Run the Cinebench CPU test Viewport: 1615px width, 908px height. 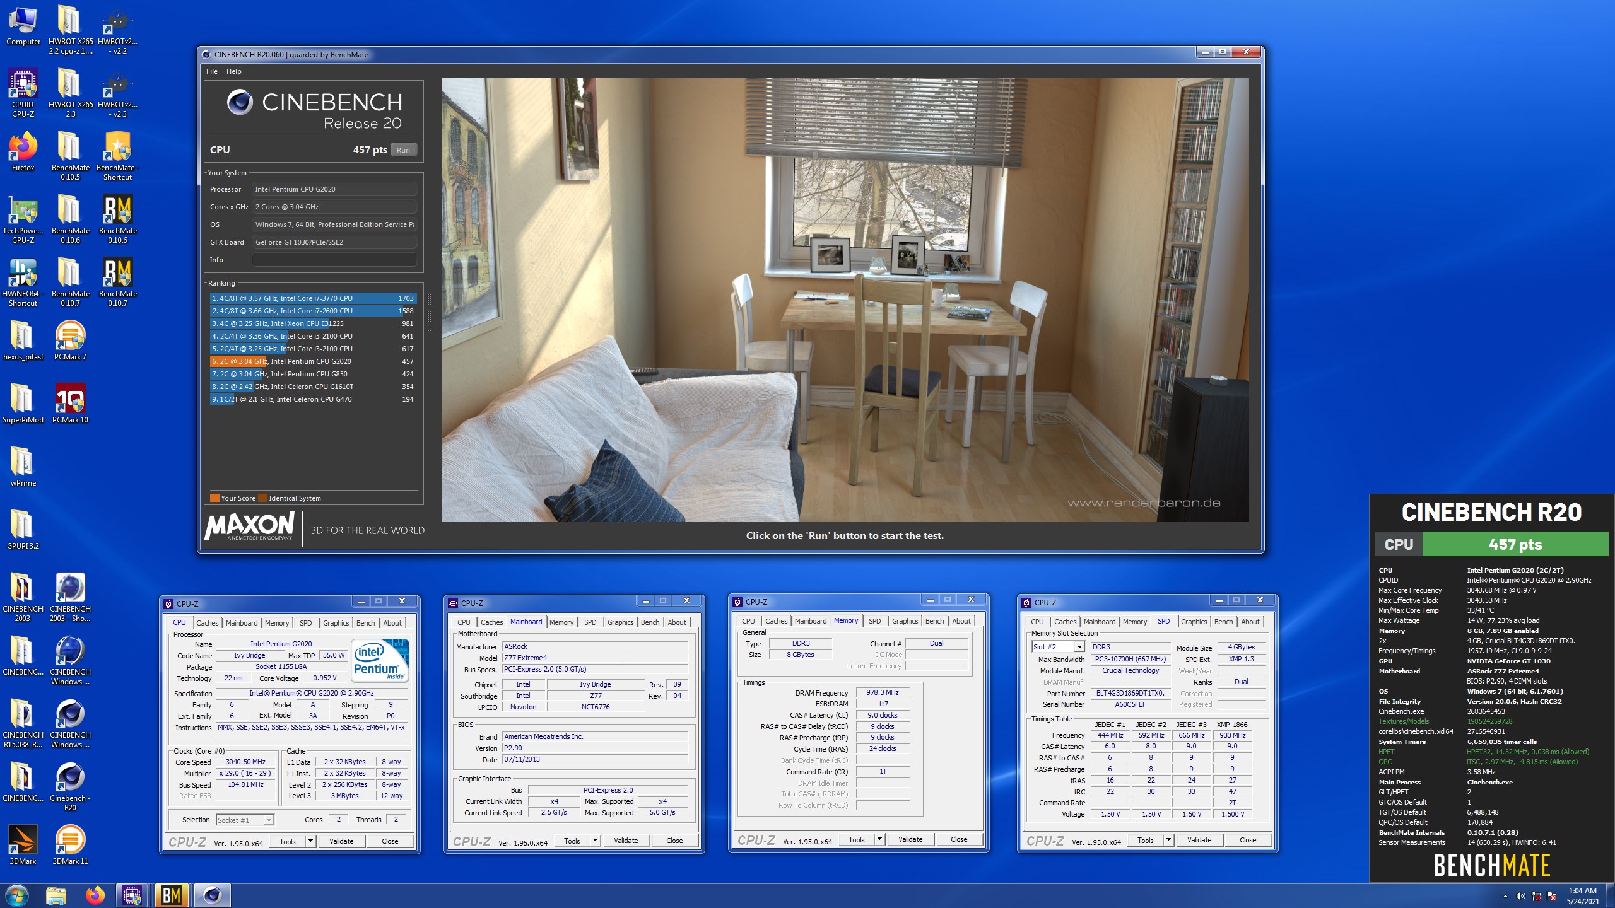click(x=403, y=150)
